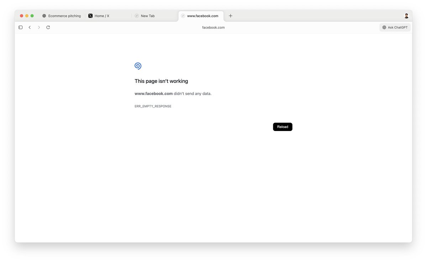Focus the facebook.com address bar
Viewport: 427px width, 262px height.
point(213,27)
